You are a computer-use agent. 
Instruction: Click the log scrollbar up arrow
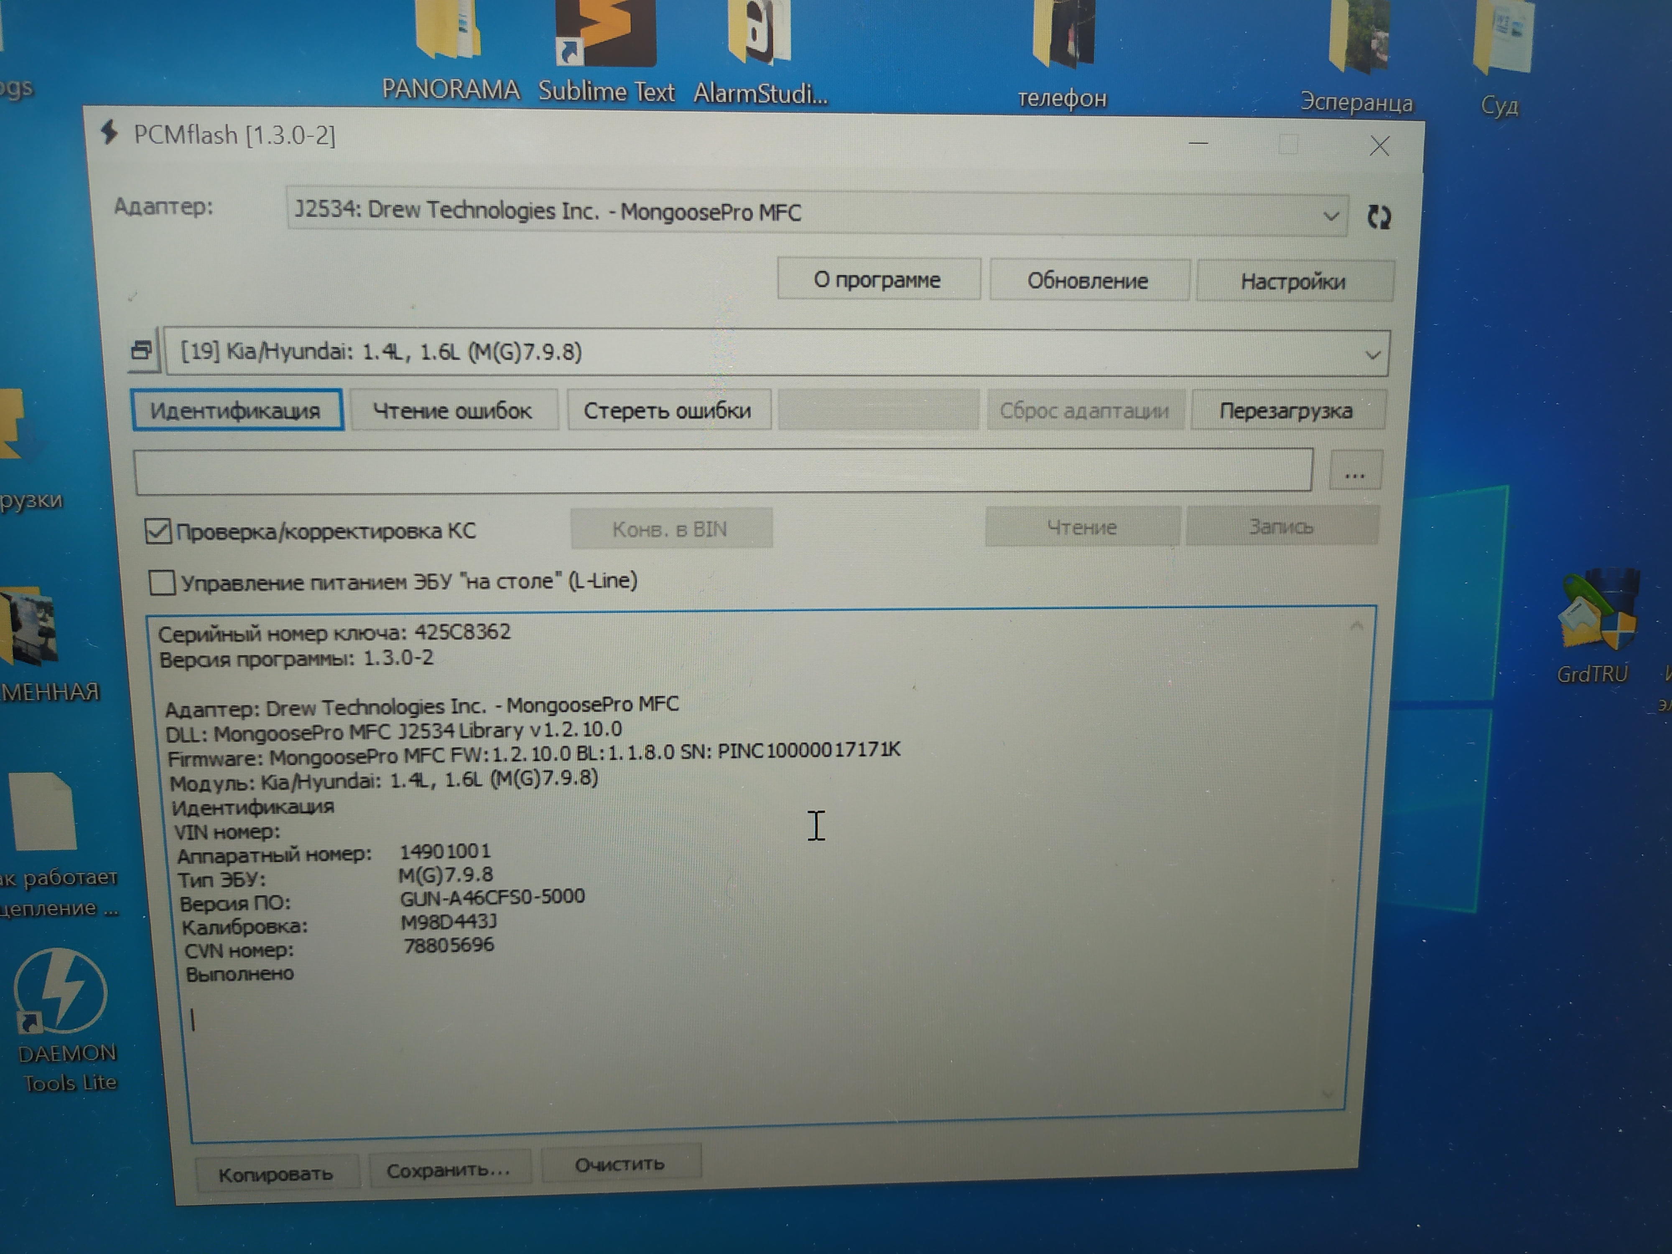pyautogui.click(x=1356, y=627)
